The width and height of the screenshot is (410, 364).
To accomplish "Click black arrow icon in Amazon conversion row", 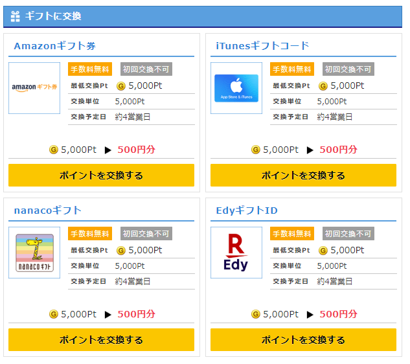I will [108, 150].
